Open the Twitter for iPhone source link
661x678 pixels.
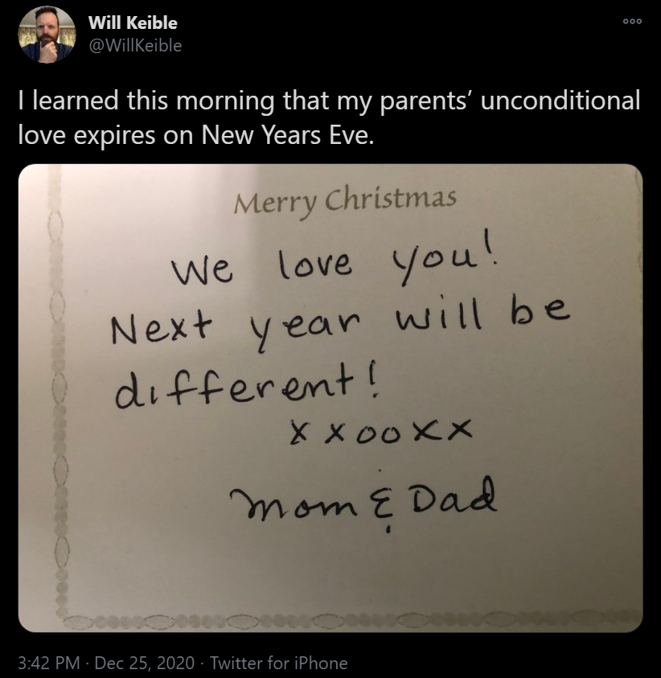278,664
